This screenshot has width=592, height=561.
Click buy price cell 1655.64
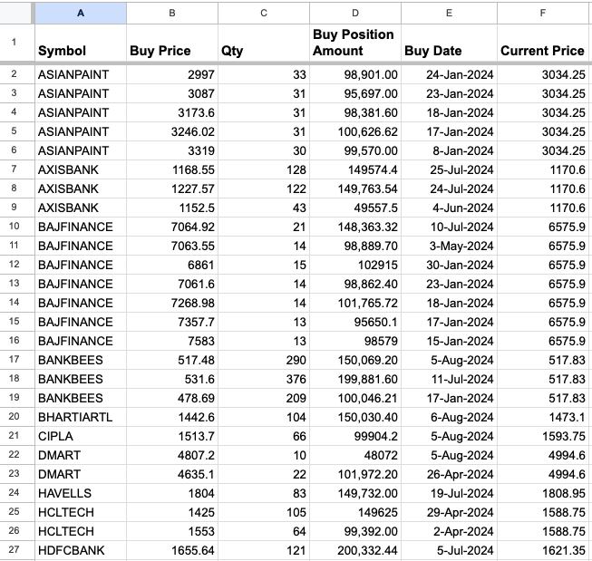pyautogui.click(x=172, y=550)
